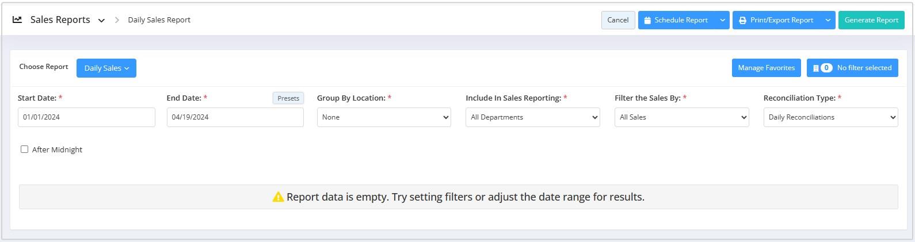The width and height of the screenshot is (915, 242).
Task: Click the breadcrumb arrow separator
Action: (x=117, y=20)
